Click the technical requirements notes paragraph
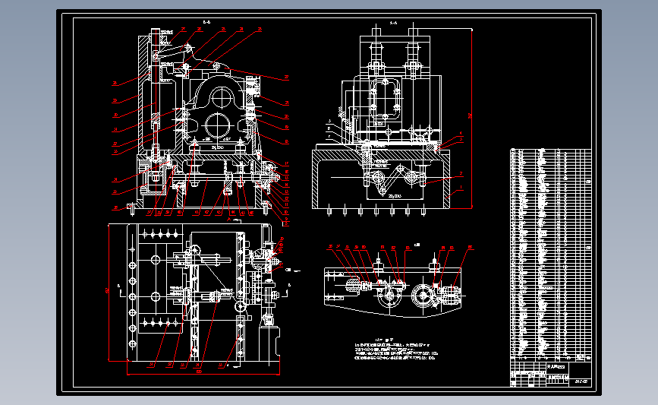This screenshot has width=658, height=405. pos(395,350)
